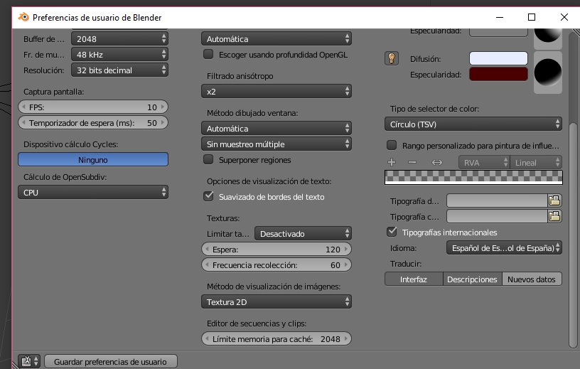
Task: Uncheck Suavizado de bordes del texto
Action: (208, 196)
